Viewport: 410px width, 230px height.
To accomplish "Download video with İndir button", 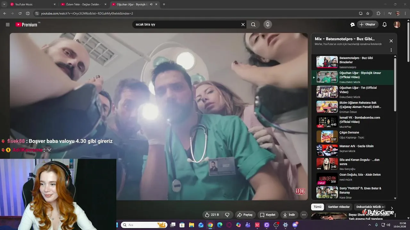I will tap(289, 215).
